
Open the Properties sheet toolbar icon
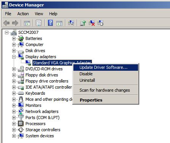coord(39,23)
